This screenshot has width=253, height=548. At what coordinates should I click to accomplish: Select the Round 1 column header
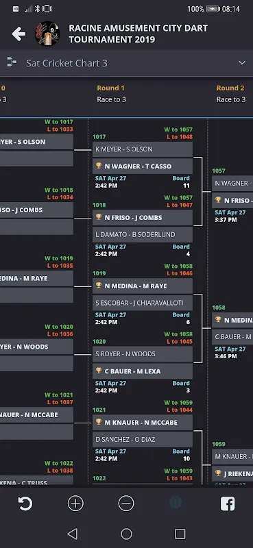pyautogui.click(x=110, y=88)
